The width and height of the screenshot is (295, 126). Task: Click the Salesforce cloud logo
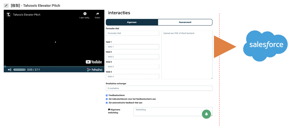[265, 46]
